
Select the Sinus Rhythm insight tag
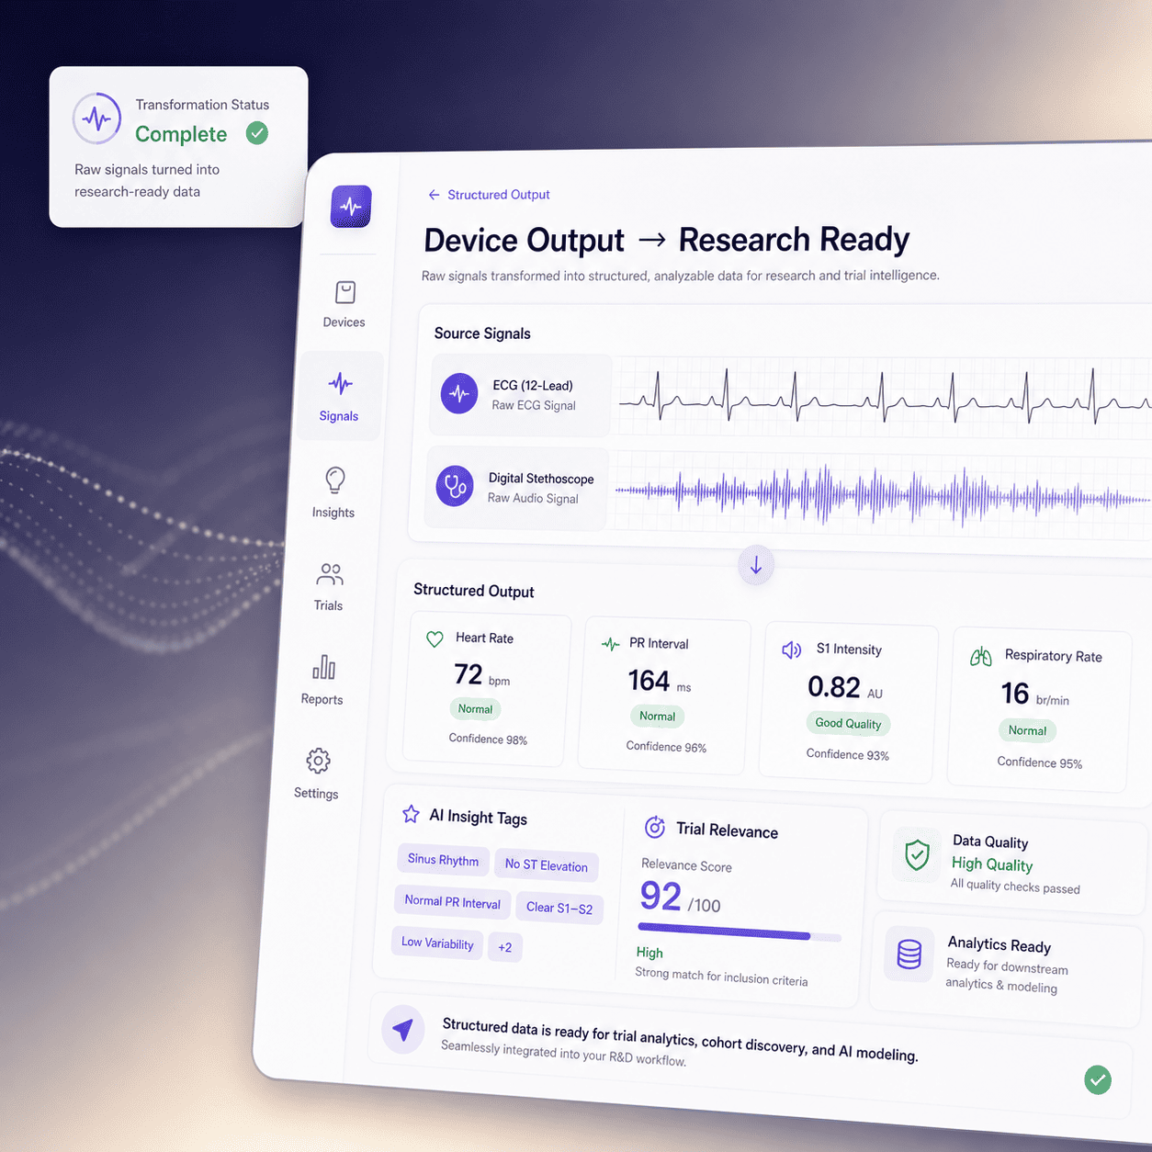[x=443, y=860]
